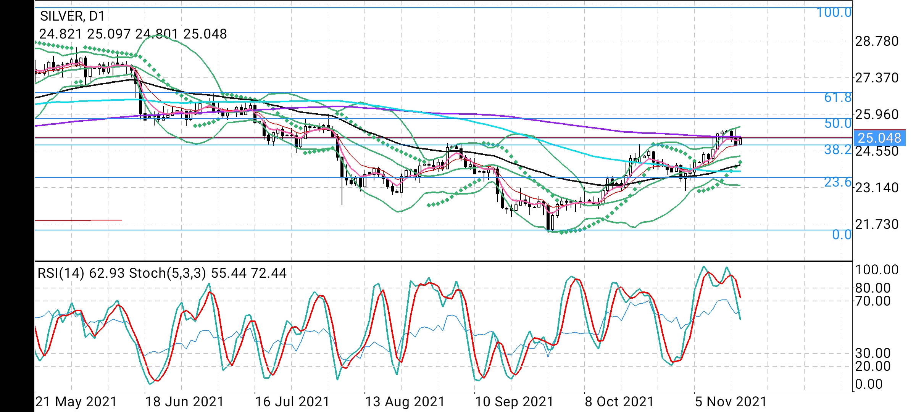Select the SILVER, D1 chart title

click(72, 16)
